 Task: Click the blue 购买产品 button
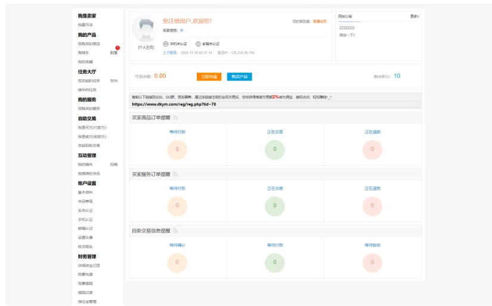tap(239, 77)
